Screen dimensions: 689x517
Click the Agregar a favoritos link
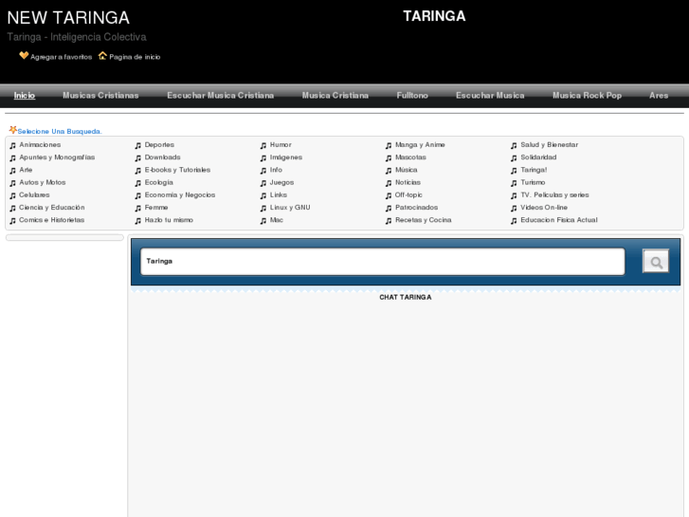tap(61, 57)
